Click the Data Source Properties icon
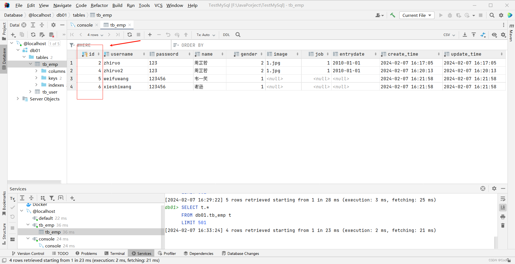The height and width of the screenshot is (264, 515). 42,35
